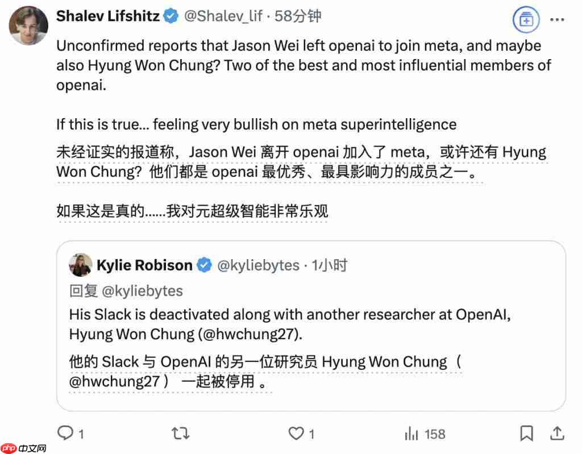The image size is (582, 454).
Task: Open the more options ellipsis menu
Action: coord(558,19)
